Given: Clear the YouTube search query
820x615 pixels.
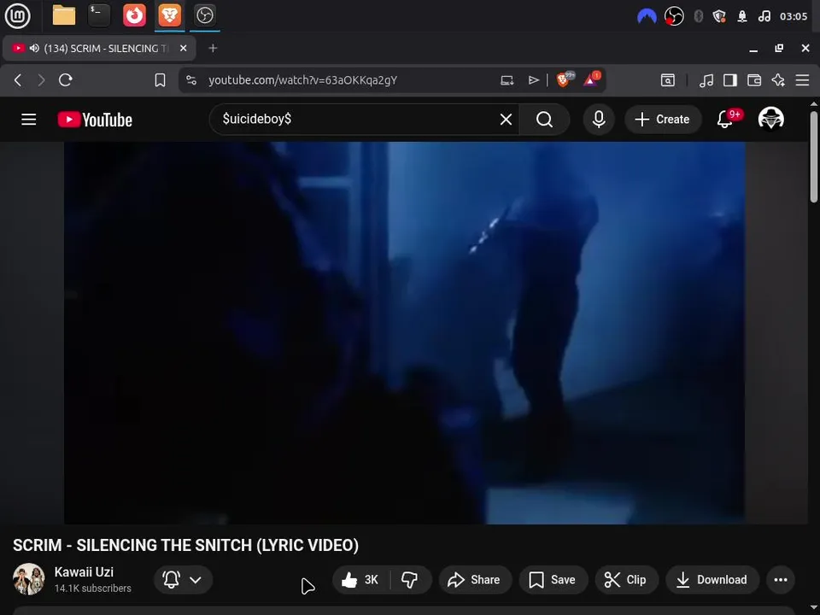Looking at the screenshot, I should [506, 120].
